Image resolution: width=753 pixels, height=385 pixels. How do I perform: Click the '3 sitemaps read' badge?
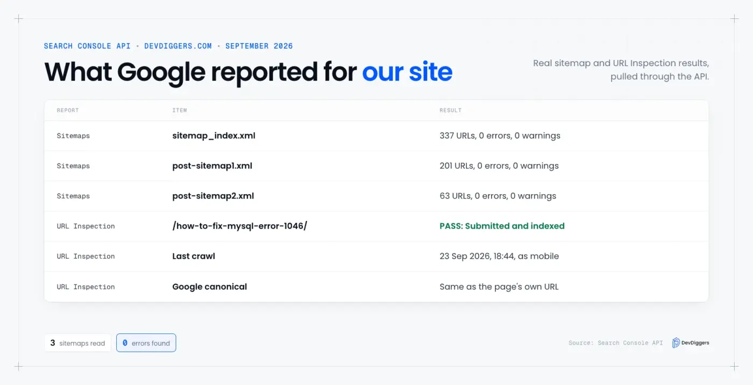pyautogui.click(x=77, y=343)
